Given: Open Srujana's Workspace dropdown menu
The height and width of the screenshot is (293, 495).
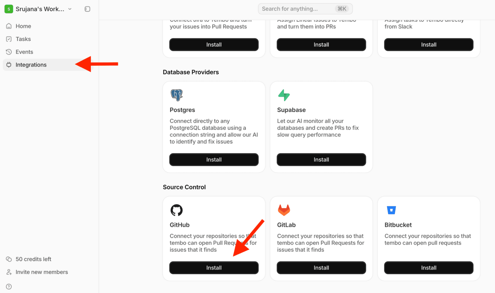Looking at the screenshot, I should (x=40, y=9).
